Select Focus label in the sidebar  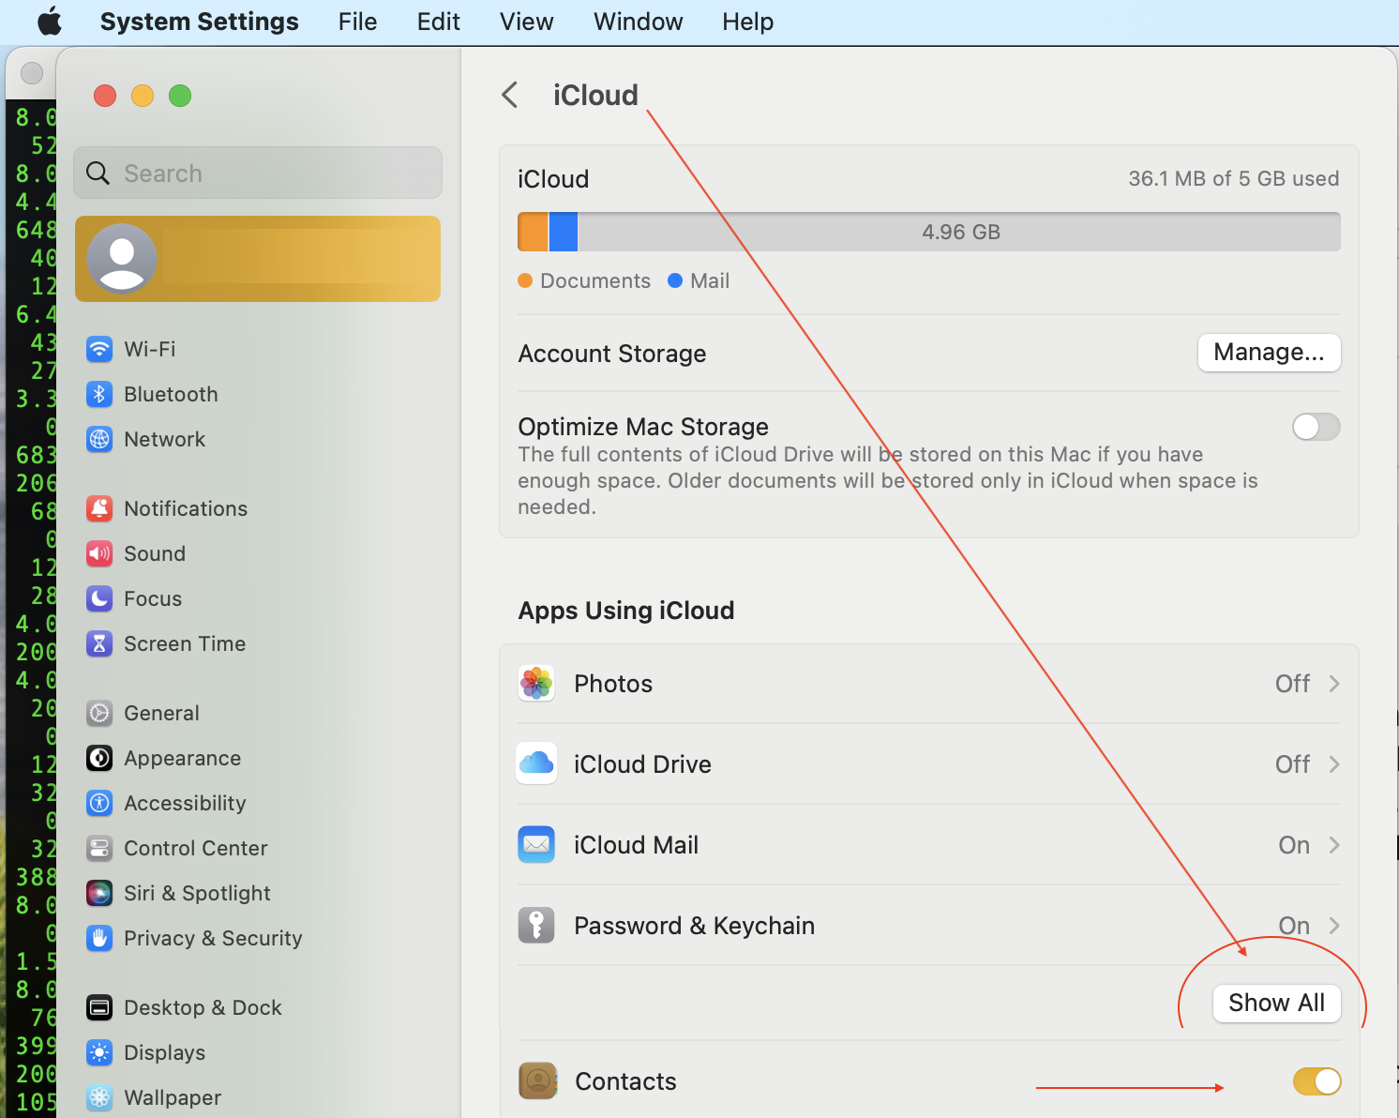pos(153,598)
